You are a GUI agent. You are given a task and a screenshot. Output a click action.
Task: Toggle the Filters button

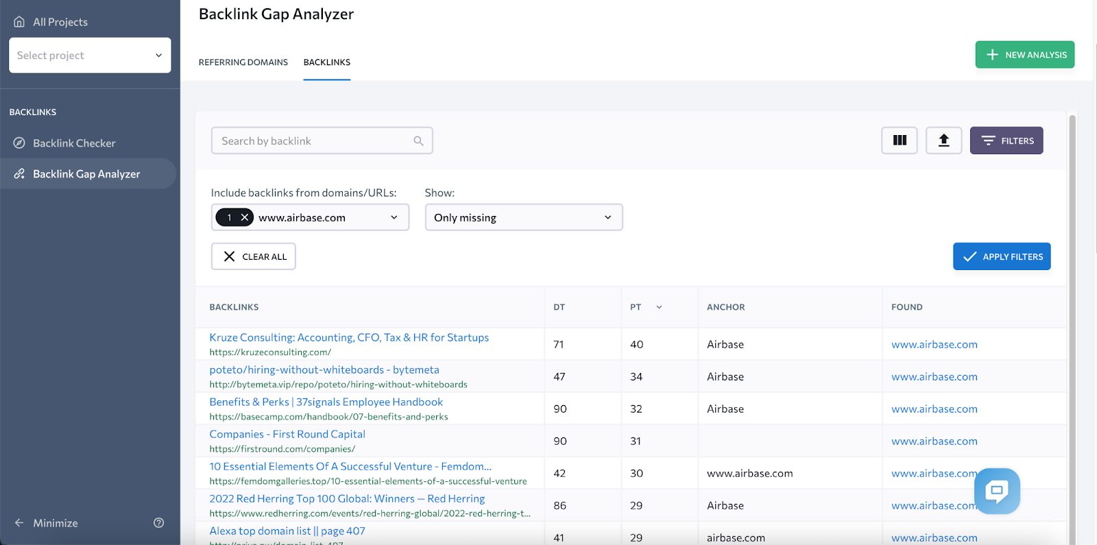click(1006, 141)
